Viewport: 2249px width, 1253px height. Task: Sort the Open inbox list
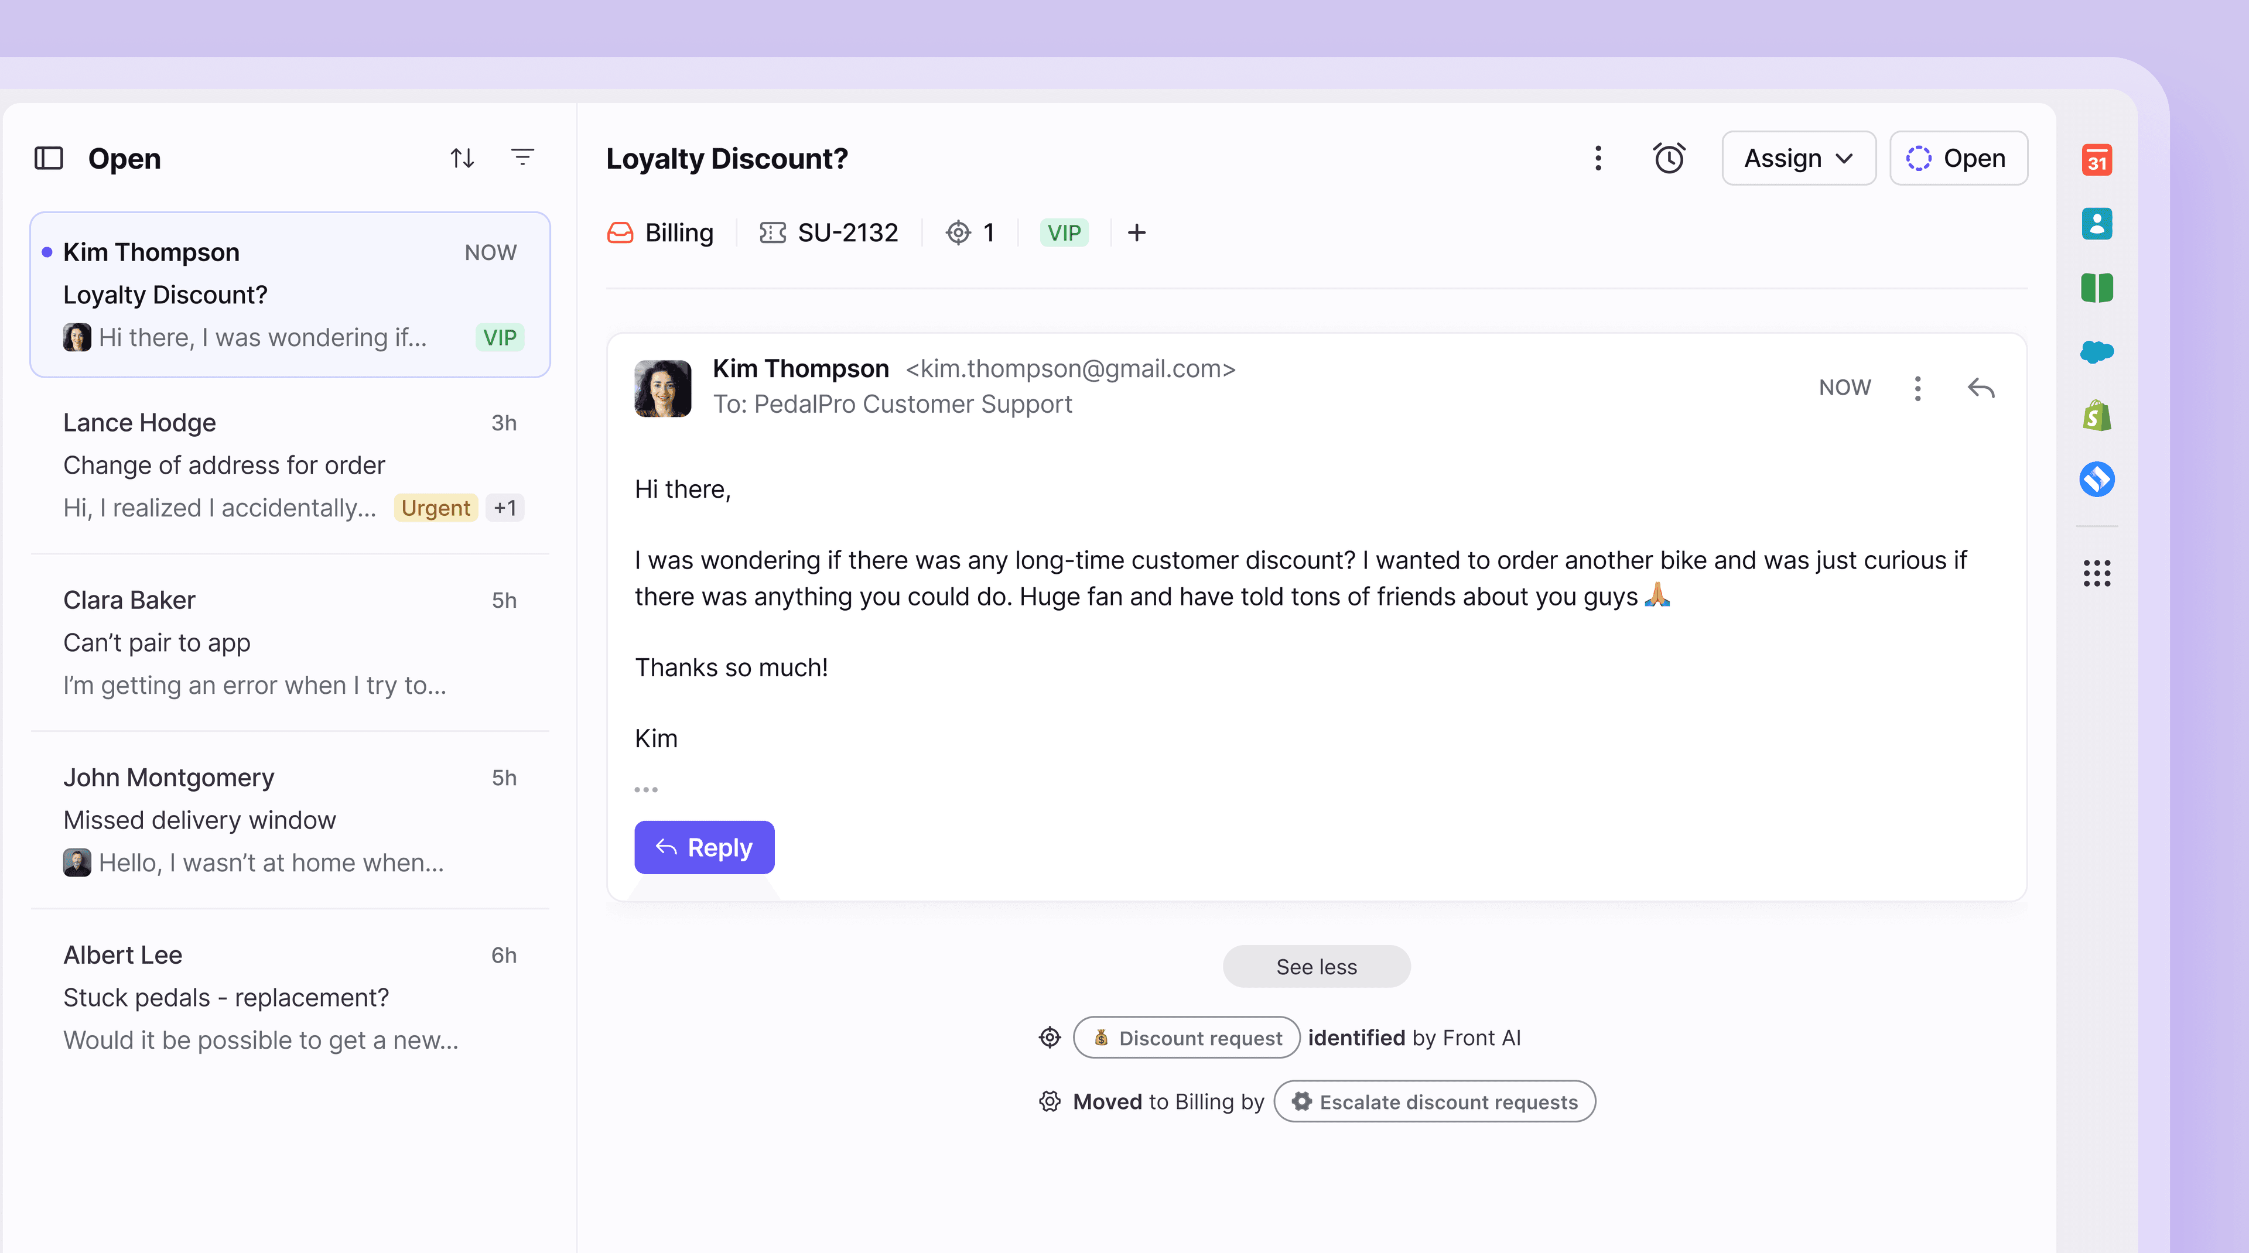point(463,158)
